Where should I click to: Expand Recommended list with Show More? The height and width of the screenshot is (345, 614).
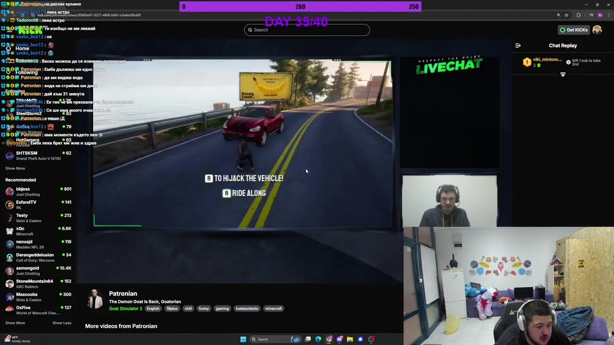pos(15,323)
